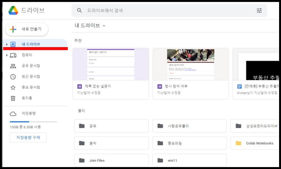The image size is (281, 169).
Task: Open the 음악 folder
Action: pos(111,143)
